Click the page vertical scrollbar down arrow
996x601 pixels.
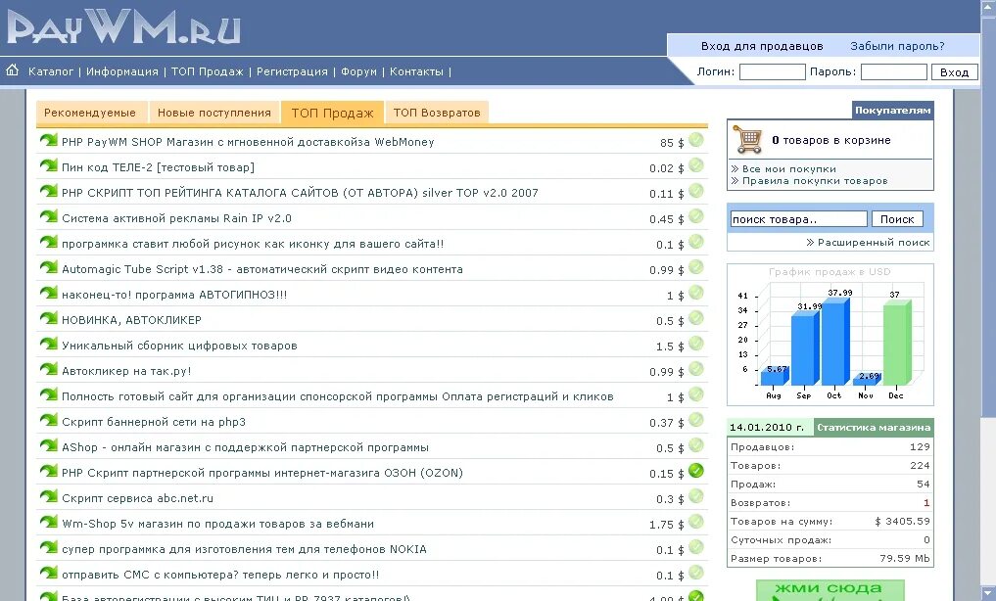click(x=988, y=593)
